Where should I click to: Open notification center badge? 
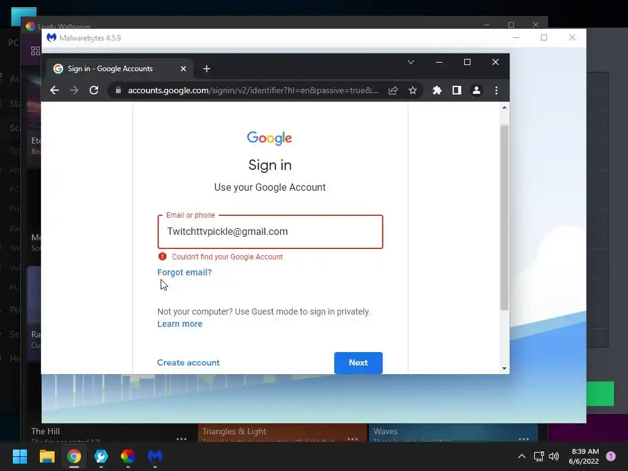point(611,456)
